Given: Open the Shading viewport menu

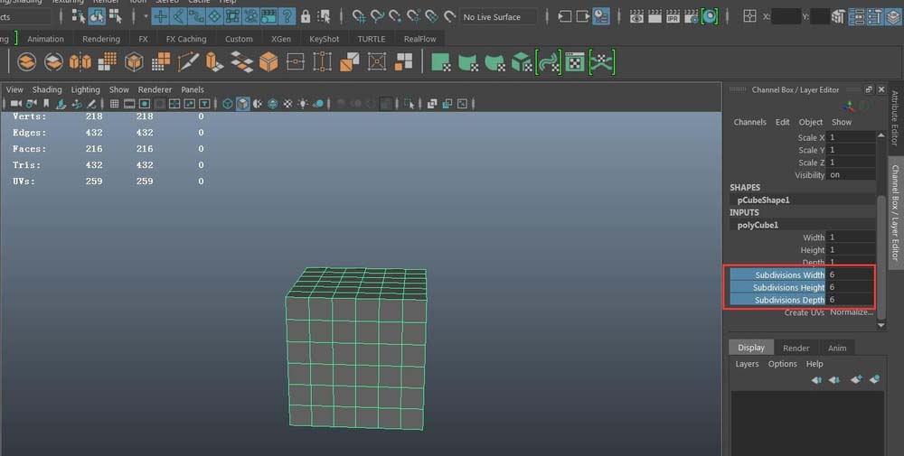Looking at the screenshot, I should pos(47,89).
